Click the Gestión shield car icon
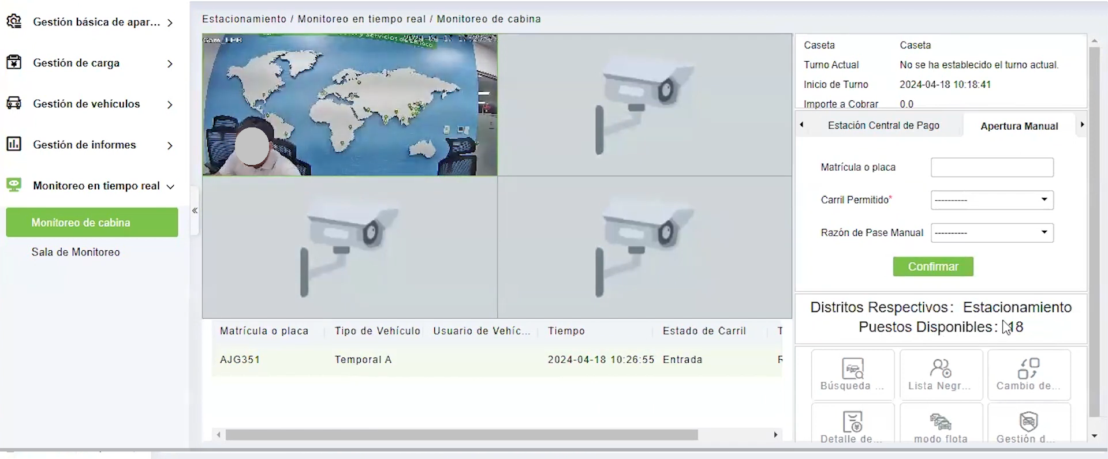This screenshot has width=1108, height=459. [x=1028, y=422]
